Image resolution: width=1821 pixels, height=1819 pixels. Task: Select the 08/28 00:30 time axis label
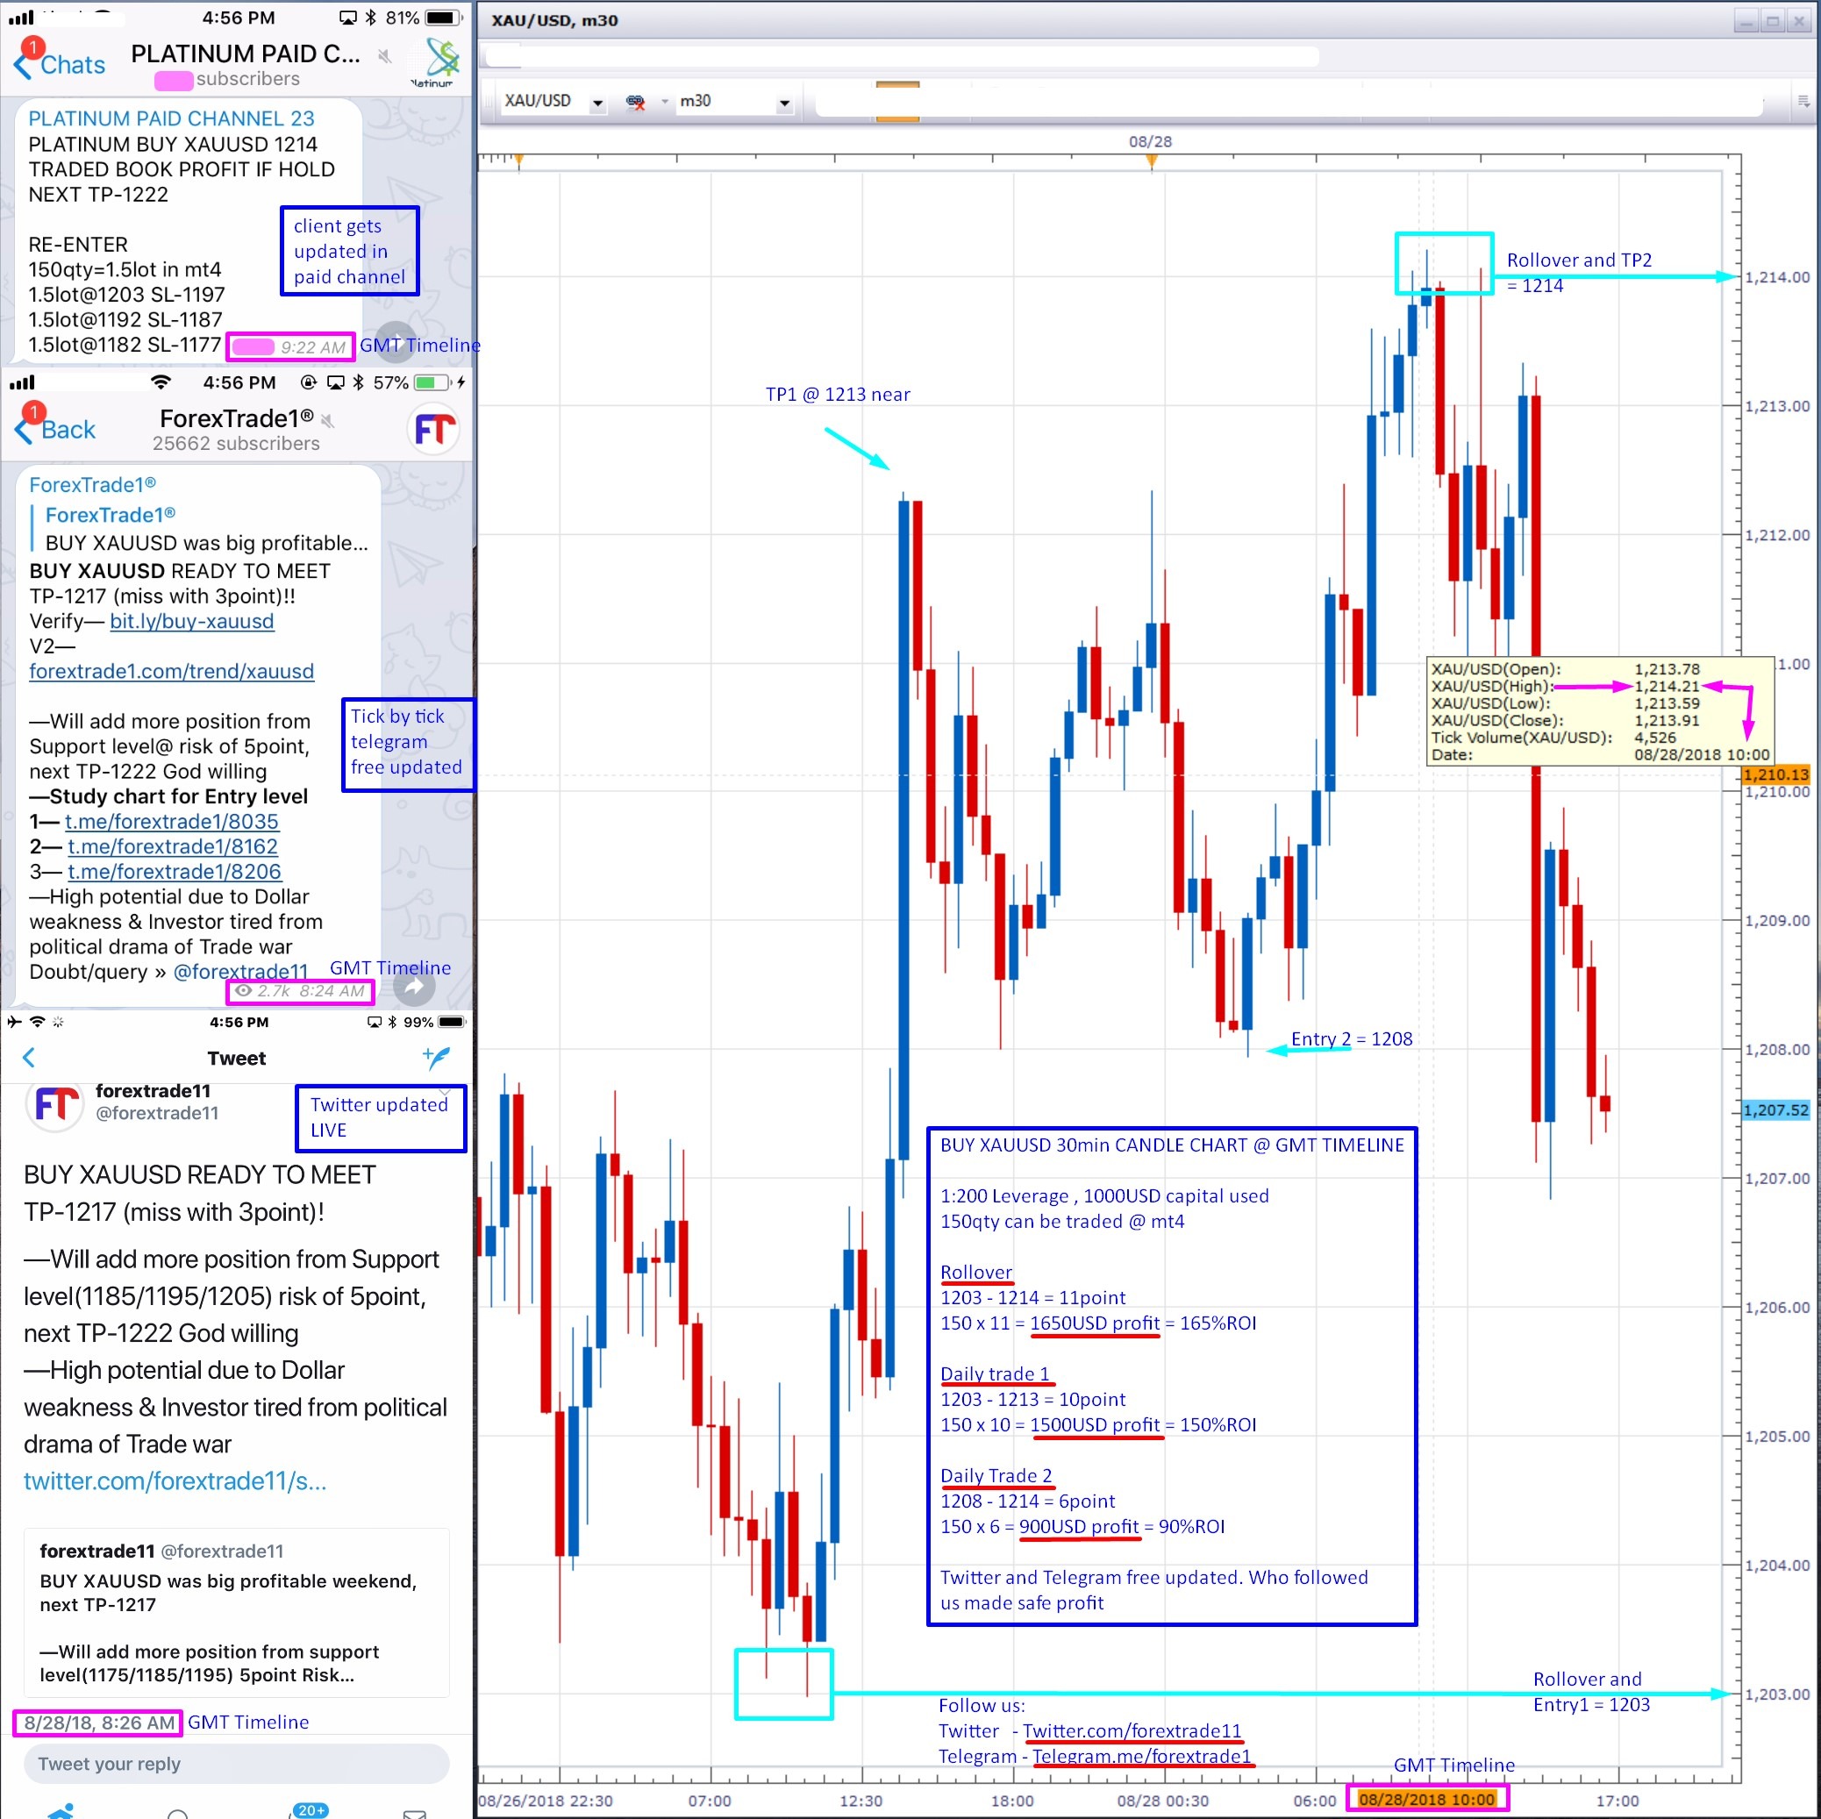click(x=1162, y=1801)
